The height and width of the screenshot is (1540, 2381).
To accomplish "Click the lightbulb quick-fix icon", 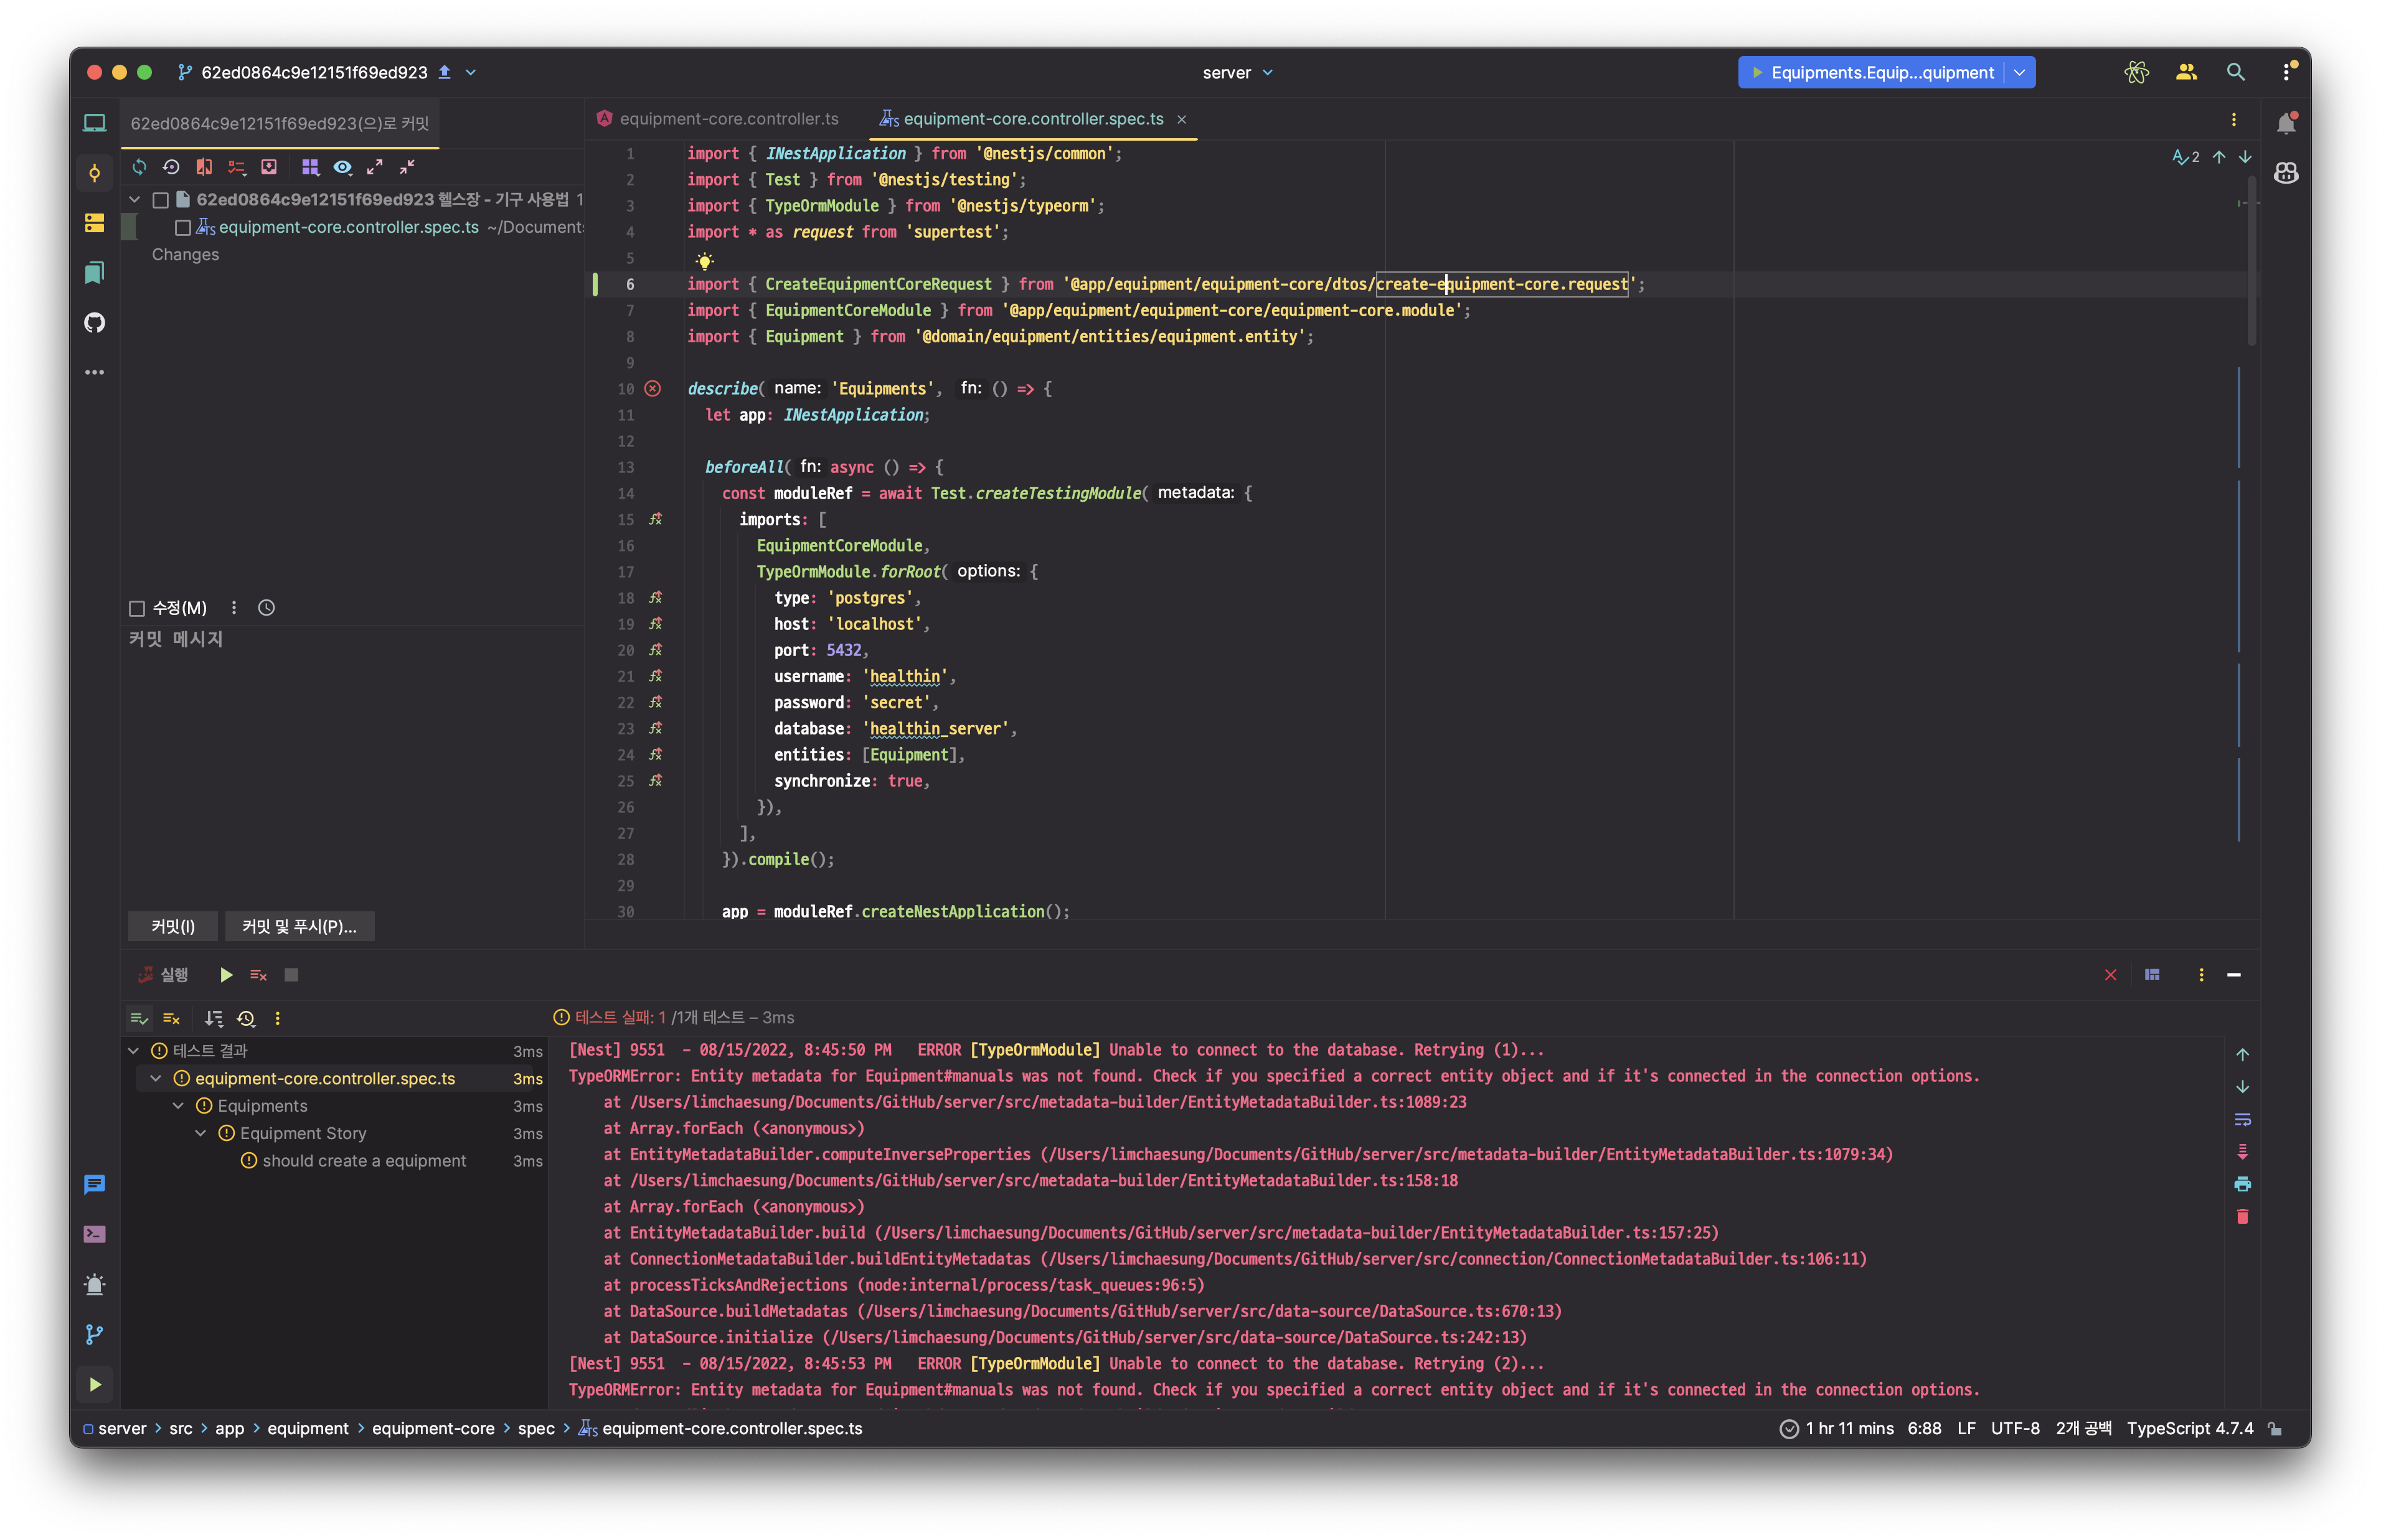I will pyautogui.click(x=704, y=261).
